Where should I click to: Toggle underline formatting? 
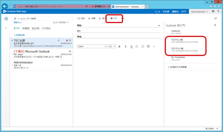(131, 46)
